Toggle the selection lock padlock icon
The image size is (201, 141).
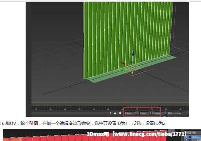115,113
